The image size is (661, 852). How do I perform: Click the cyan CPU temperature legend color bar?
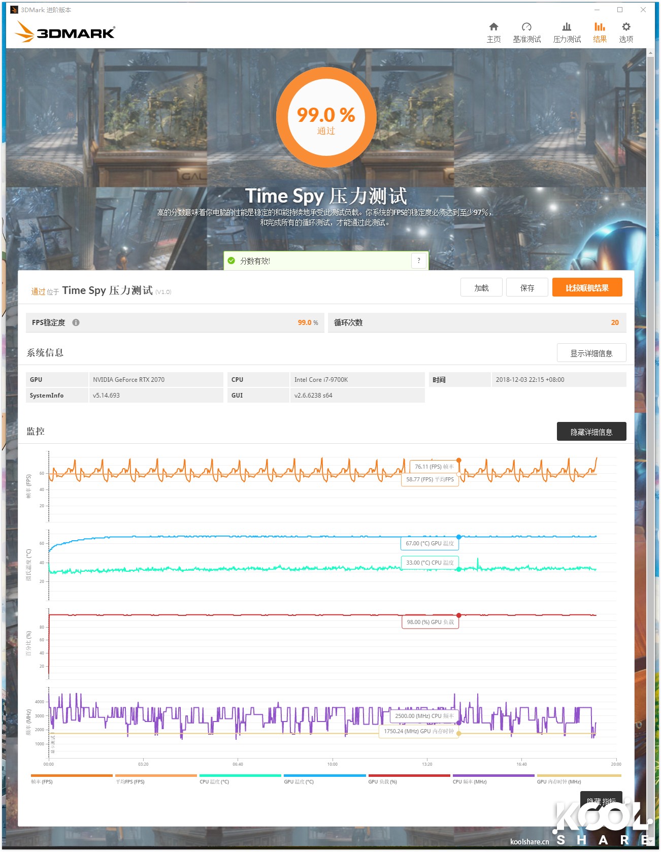pos(240,775)
